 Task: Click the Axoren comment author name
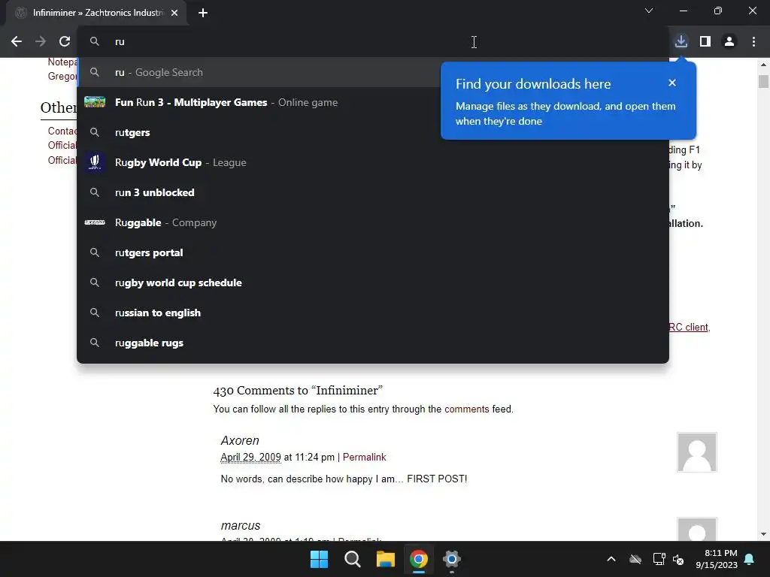click(240, 440)
